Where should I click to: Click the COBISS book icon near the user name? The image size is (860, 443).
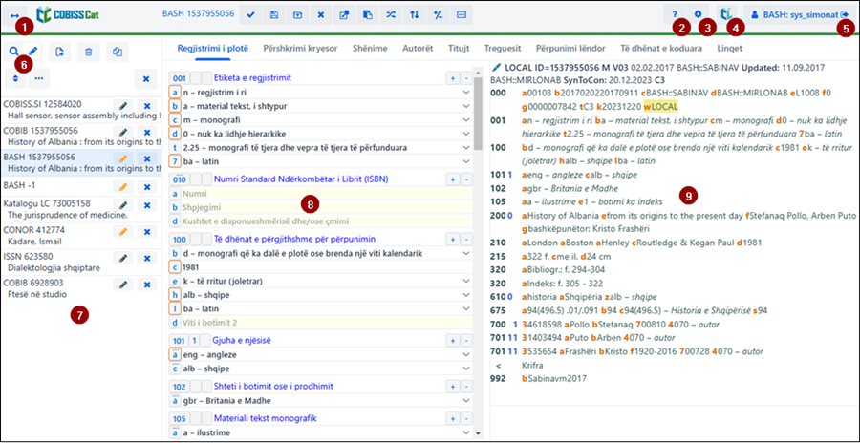pos(727,15)
